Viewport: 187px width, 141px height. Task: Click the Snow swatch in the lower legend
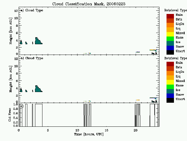click(170, 96)
